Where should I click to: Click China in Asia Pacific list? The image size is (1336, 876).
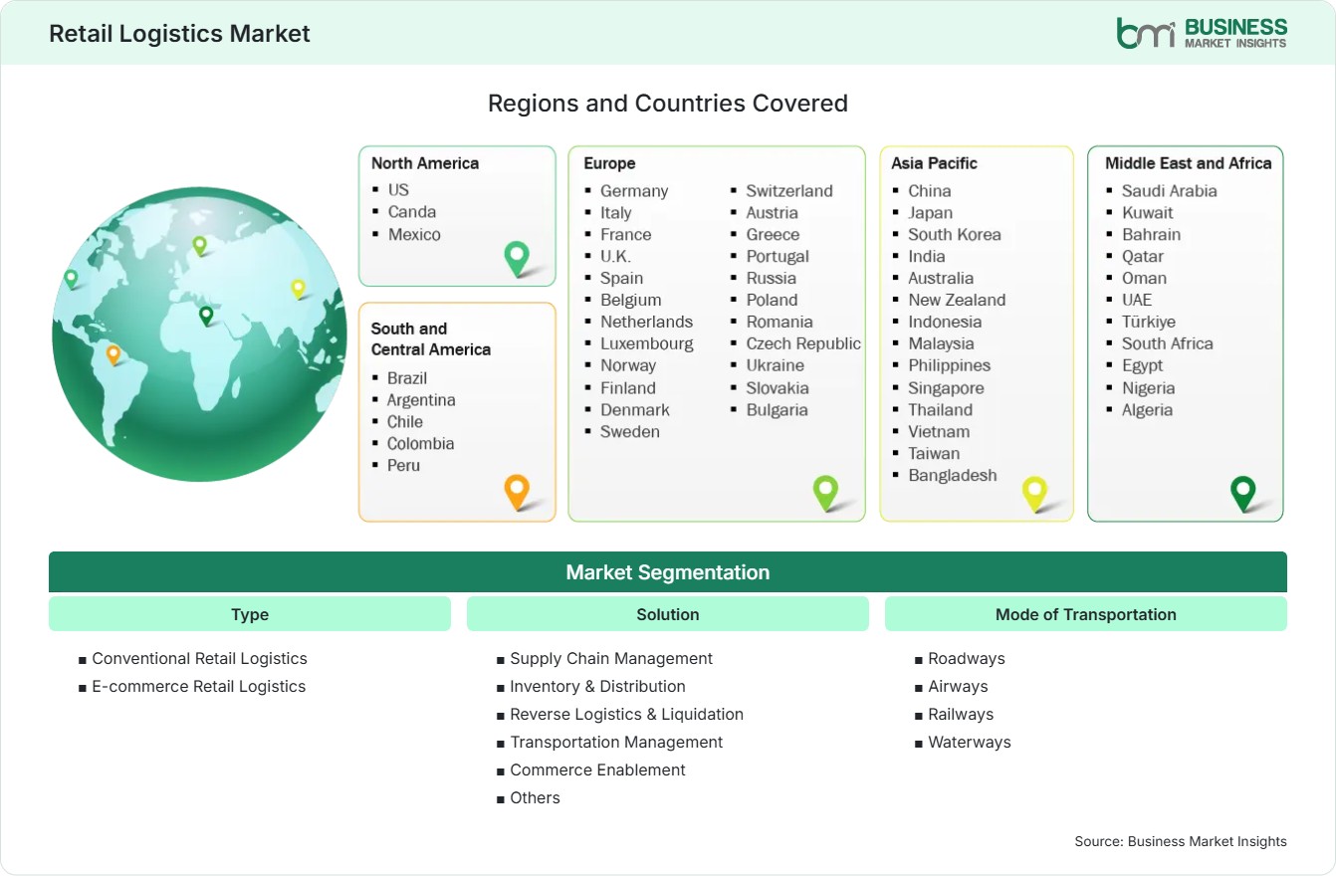(x=930, y=190)
